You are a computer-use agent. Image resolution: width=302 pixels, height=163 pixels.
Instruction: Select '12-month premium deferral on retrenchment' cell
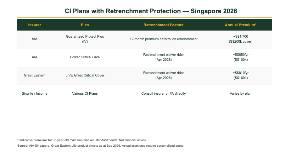point(163,39)
